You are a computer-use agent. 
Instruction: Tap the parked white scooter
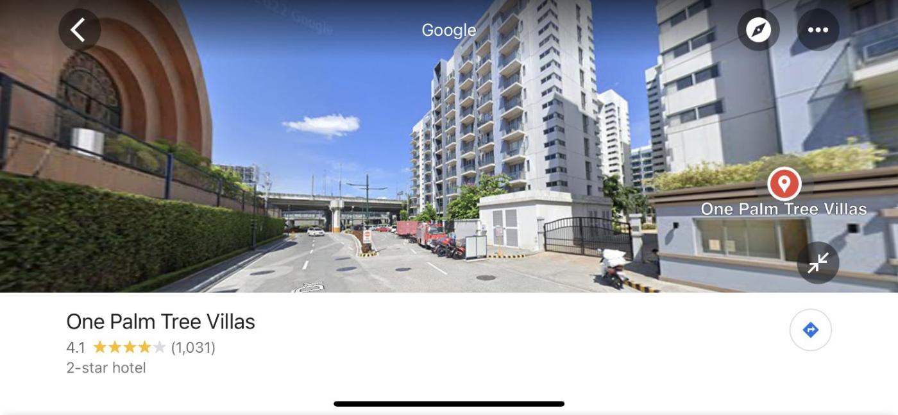pyautogui.click(x=613, y=268)
